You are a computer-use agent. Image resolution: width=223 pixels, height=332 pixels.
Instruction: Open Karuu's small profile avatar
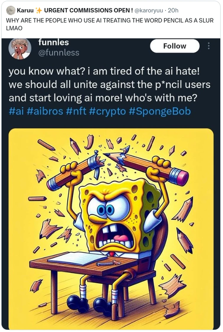tap(11, 10)
